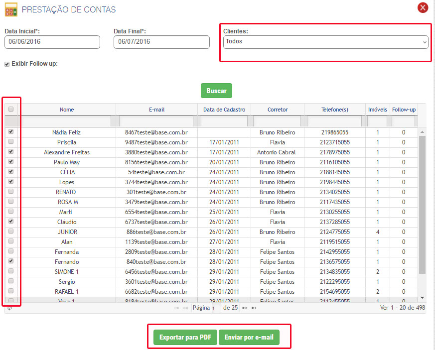The width and height of the screenshot is (435, 350).
Task: Select the checkbox for Priscila
Action: [x=11, y=142]
